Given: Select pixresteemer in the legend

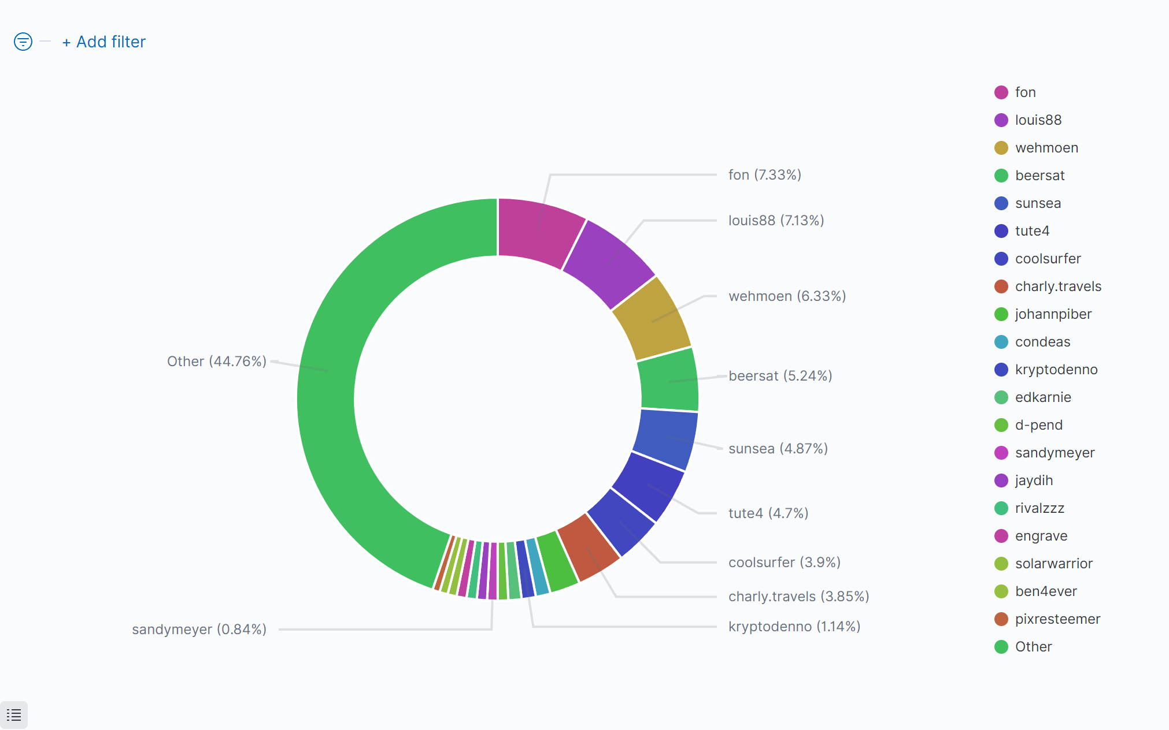Looking at the screenshot, I should coord(1057,619).
